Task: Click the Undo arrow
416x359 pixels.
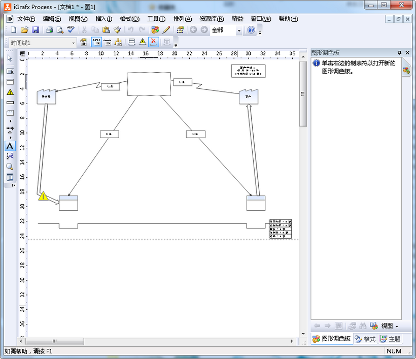Action: click(130, 30)
